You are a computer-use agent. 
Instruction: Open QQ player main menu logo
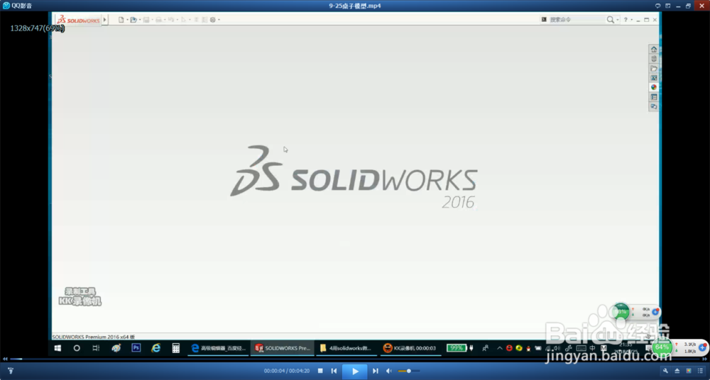coord(6,6)
